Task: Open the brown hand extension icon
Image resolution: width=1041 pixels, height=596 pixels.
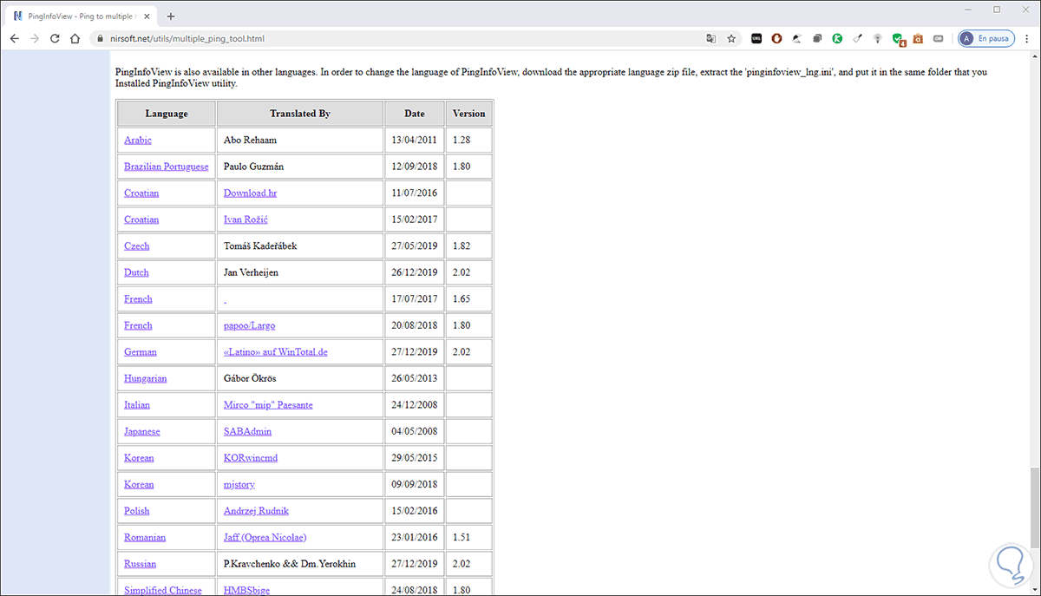Action: pyautogui.click(x=776, y=38)
